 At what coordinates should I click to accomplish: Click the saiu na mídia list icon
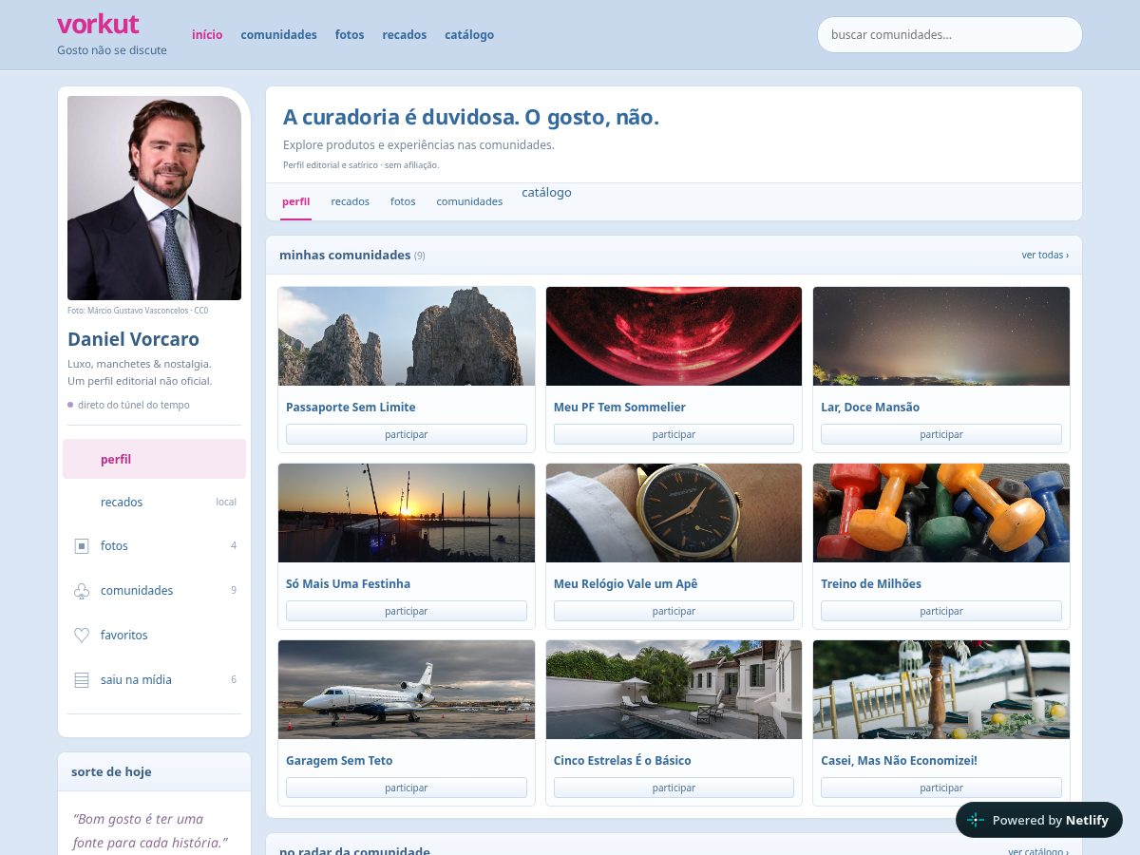[x=82, y=679]
